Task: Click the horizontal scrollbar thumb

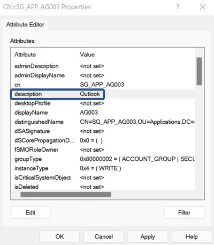Action: pos(66,195)
